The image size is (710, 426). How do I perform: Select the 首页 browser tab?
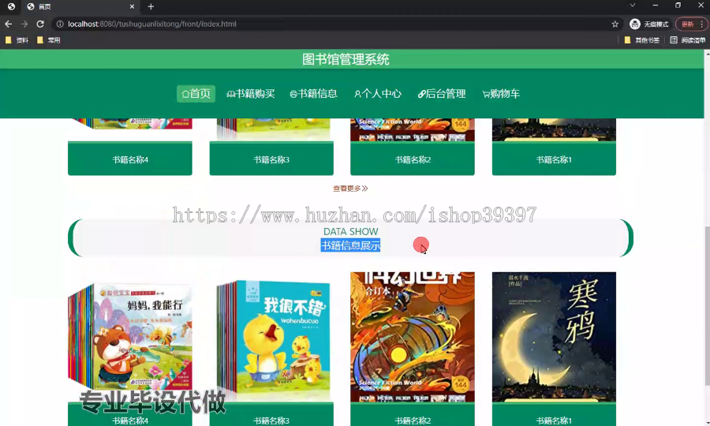(x=80, y=6)
